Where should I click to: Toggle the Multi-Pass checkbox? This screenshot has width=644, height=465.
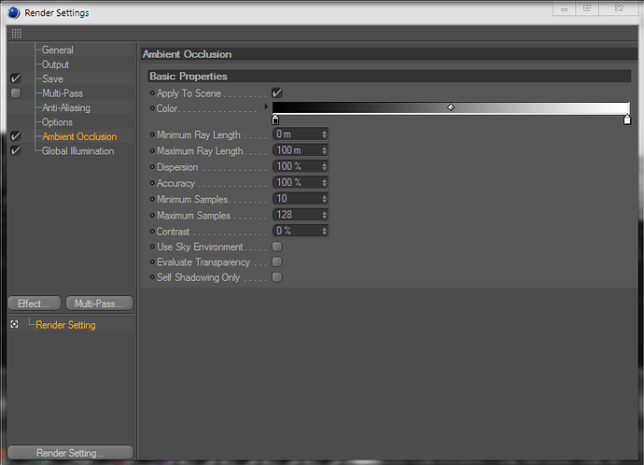(16, 92)
